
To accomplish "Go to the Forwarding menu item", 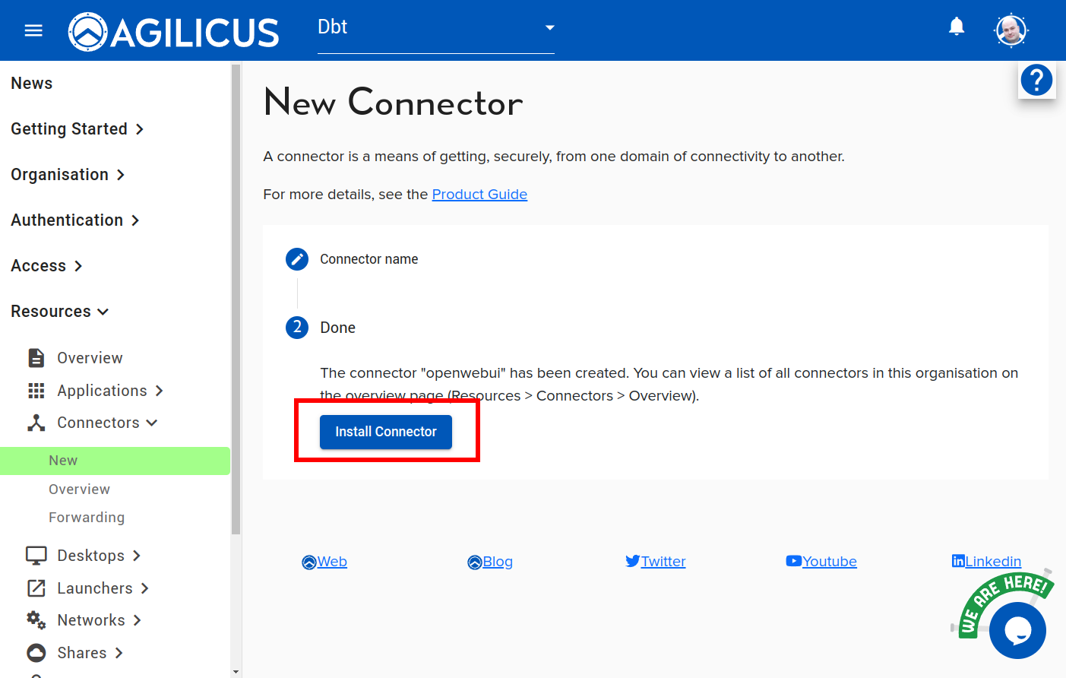I will (87, 518).
